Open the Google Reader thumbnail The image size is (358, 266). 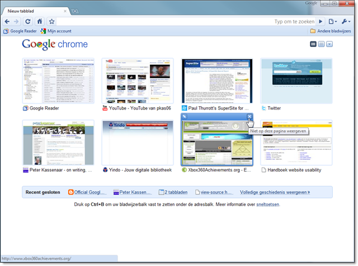[58, 81]
